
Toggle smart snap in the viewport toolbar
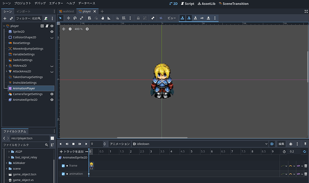click(x=117, y=18)
